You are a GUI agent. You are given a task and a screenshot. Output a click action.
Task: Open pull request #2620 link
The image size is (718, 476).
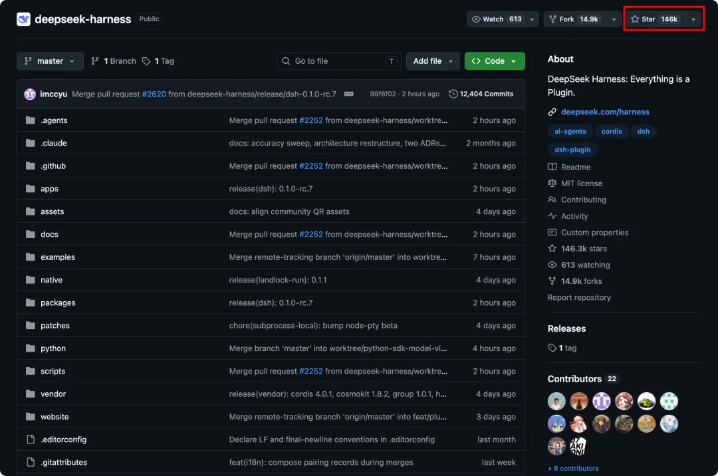click(x=154, y=94)
